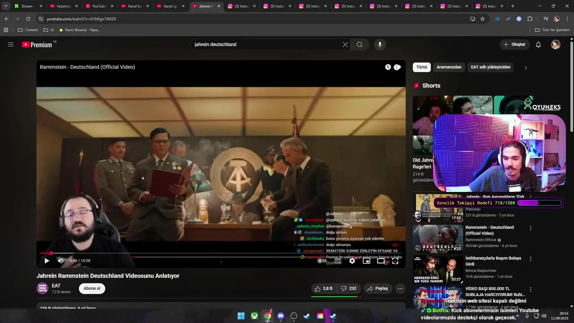574x323 pixels.
Task: Open the Chrome extensions puzzle icon
Action: (x=530, y=19)
